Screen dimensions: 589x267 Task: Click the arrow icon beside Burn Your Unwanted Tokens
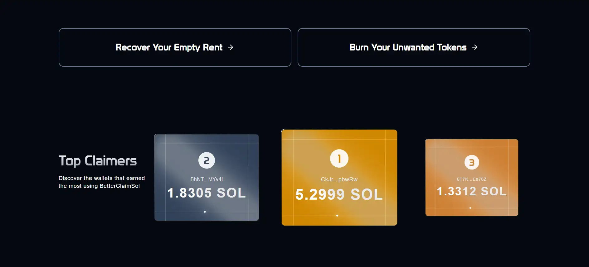tap(475, 47)
